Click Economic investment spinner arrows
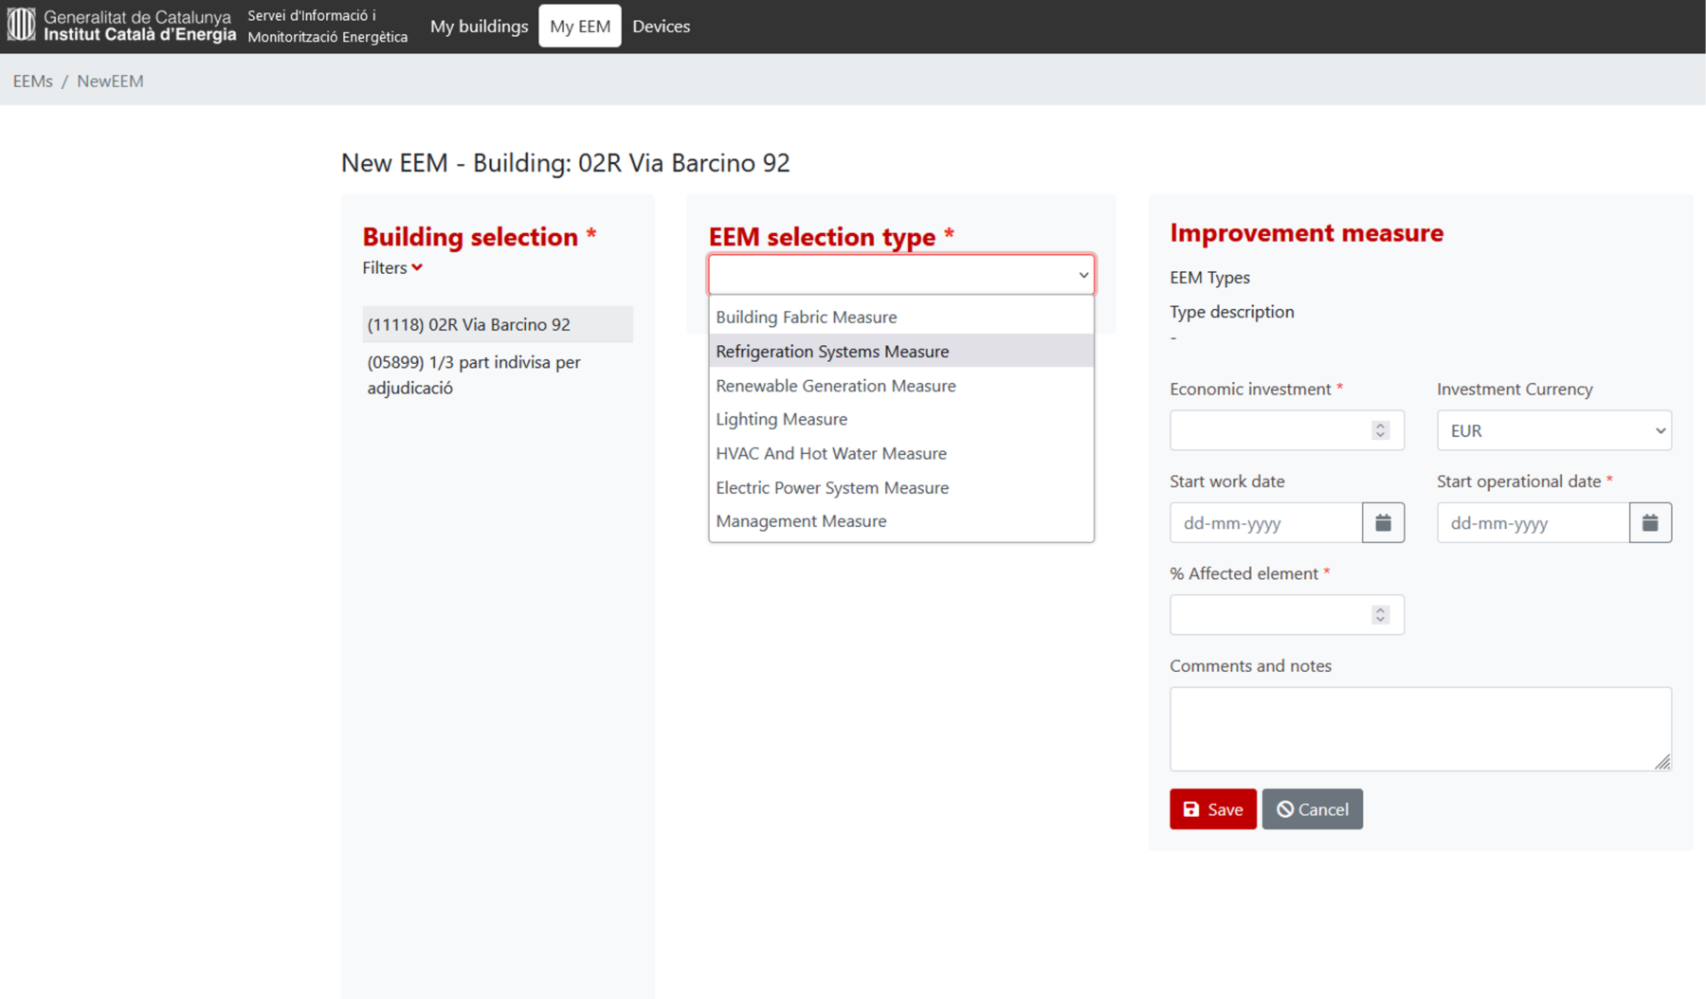Viewport: 1706px width, 999px height. (x=1380, y=430)
